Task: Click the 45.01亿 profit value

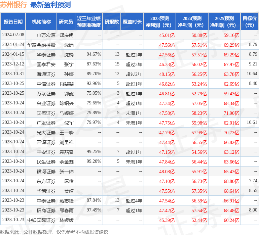Action: (167, 35)
